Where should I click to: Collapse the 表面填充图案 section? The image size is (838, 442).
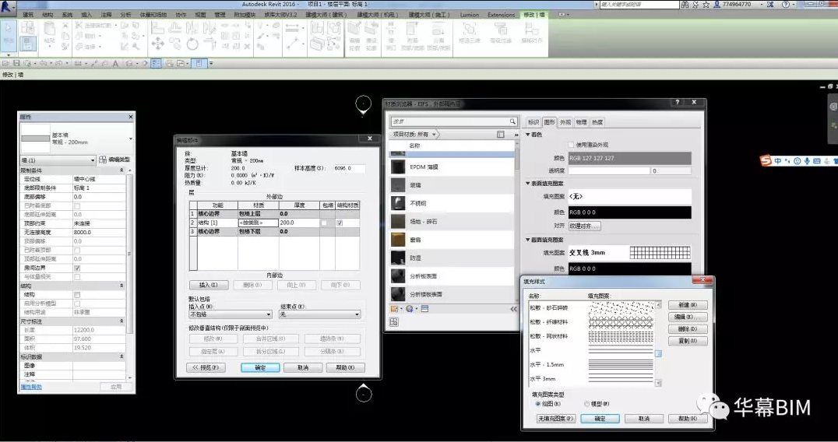pos(528,183)
